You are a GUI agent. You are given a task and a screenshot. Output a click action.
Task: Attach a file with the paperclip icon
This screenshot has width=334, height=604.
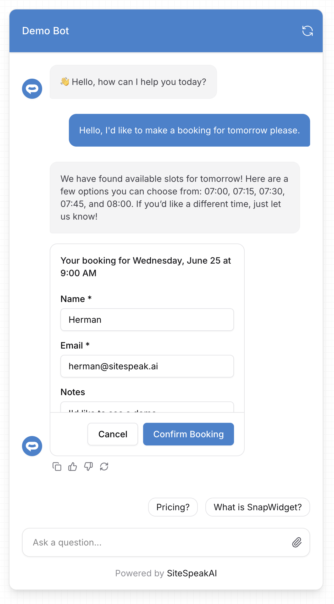(297, 542)
